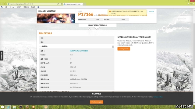Open the 工具(O) Tools menu
Viewport: 195px width, 109px height.
34,7
